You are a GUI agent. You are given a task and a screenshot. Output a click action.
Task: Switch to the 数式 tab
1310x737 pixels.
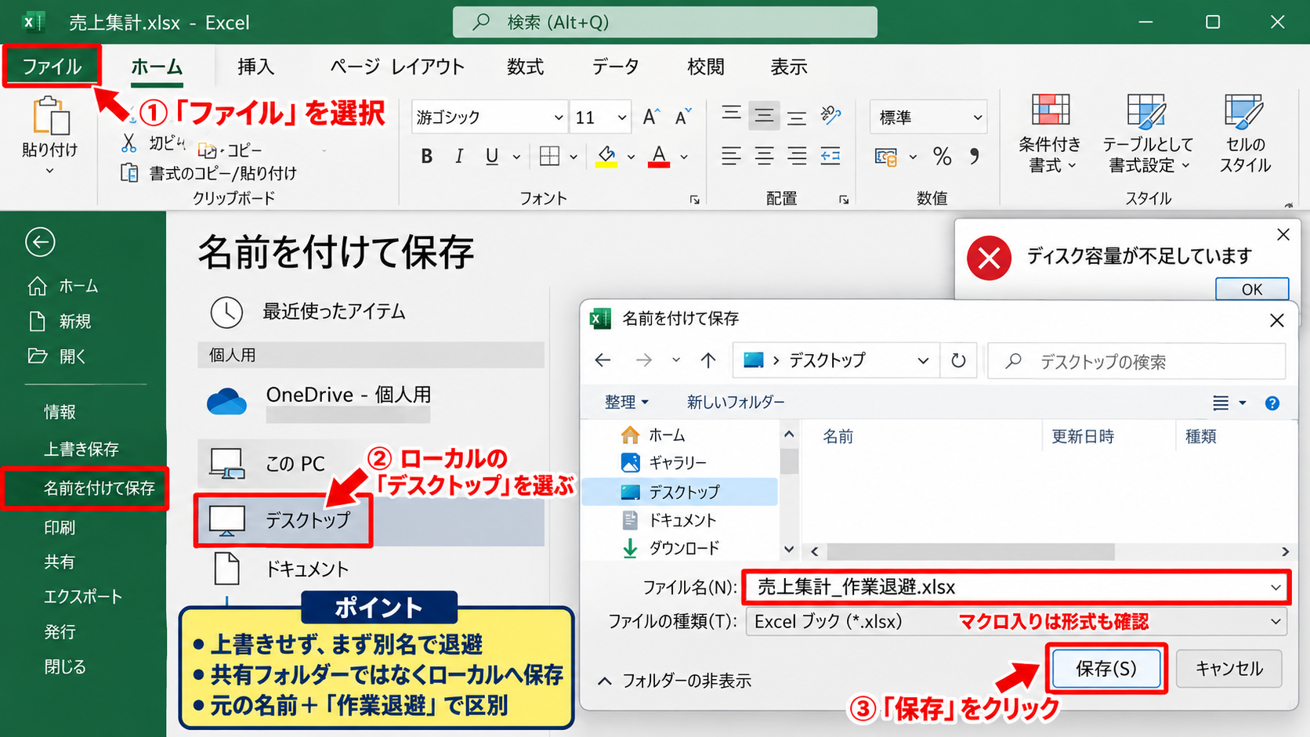point(525,67)
